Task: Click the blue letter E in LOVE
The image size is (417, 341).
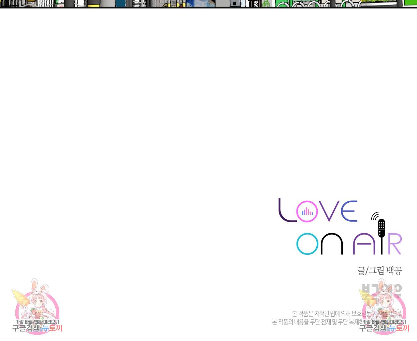Action: (349, 211)
